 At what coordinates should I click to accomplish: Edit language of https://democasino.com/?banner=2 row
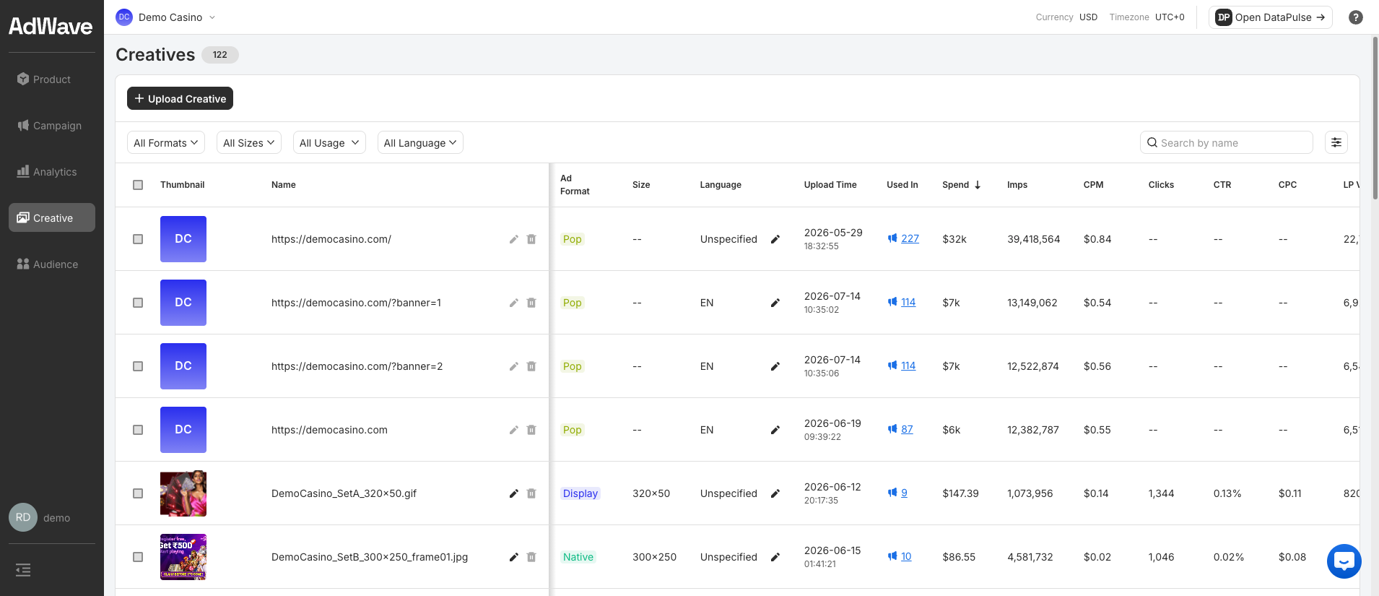pos(775,366)
